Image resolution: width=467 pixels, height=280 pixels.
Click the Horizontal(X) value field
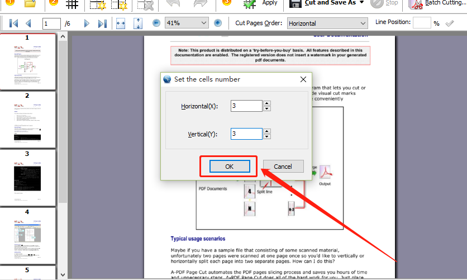click(246, 106)
